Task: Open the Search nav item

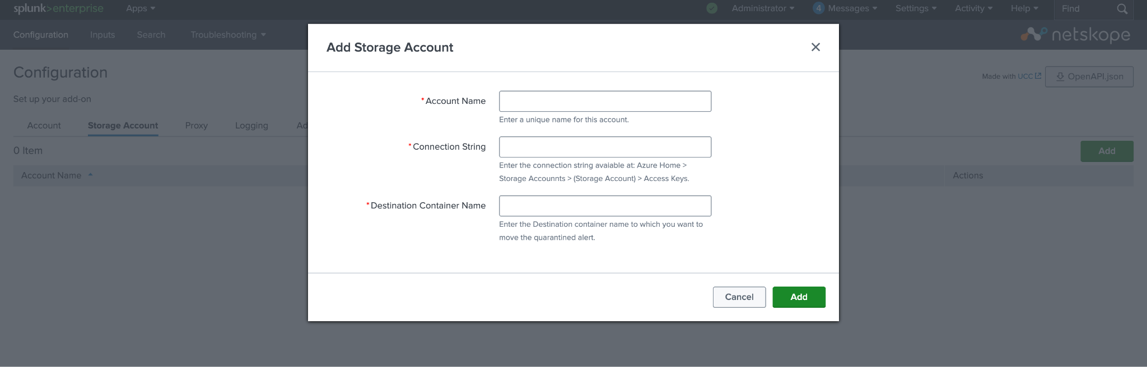Action: pos(151,35)
